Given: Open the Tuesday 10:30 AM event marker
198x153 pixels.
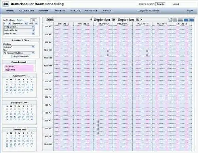Looking at the screenshot, I should tap(108, 55).
